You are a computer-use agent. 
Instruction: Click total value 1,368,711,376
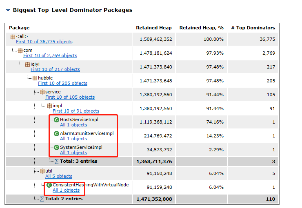[154, 162]
